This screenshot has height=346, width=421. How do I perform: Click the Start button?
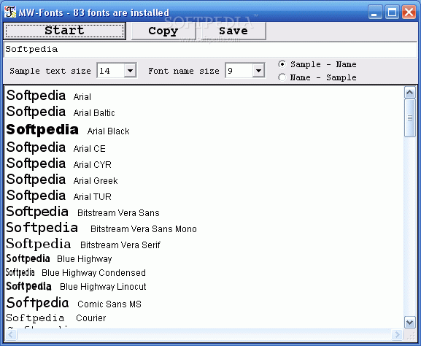pos(64,31)
